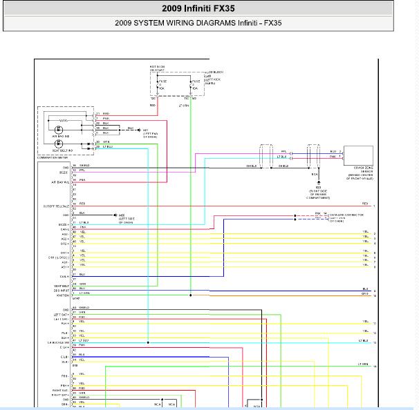Image resolution: width=419 pixels, height=410 pixels.
Task: Click the 'DATA LINK CONNECTOR' label
Action: coord(346,215)
